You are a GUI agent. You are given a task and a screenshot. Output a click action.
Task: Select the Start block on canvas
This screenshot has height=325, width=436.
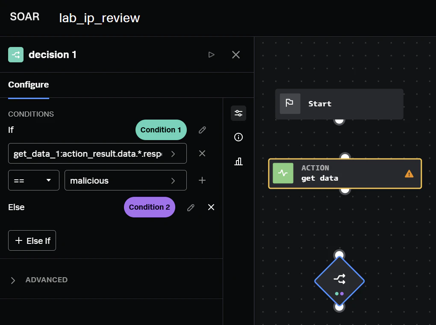click(339, 104)
